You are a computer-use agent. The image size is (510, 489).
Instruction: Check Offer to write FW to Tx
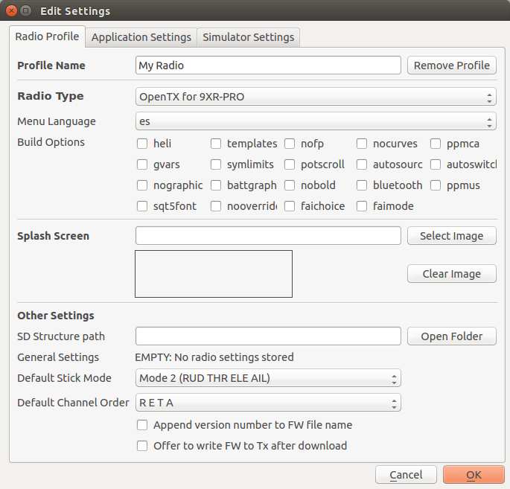click(142, 446)
